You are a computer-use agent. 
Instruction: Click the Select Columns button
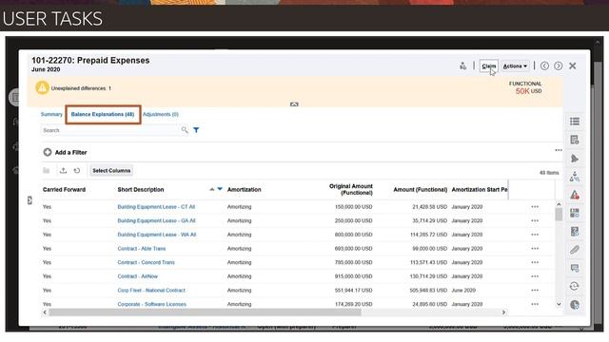coord(111,171)
